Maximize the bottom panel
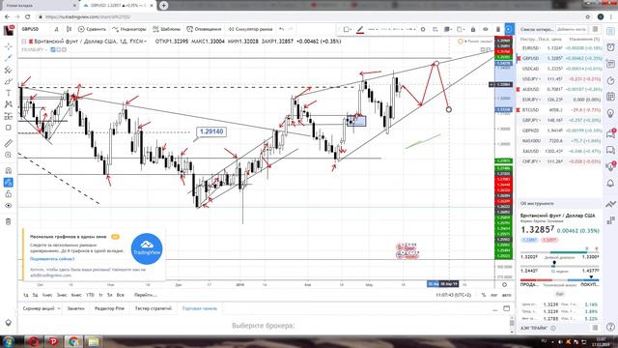Screen dimensions: 618x348 point(506,308)
